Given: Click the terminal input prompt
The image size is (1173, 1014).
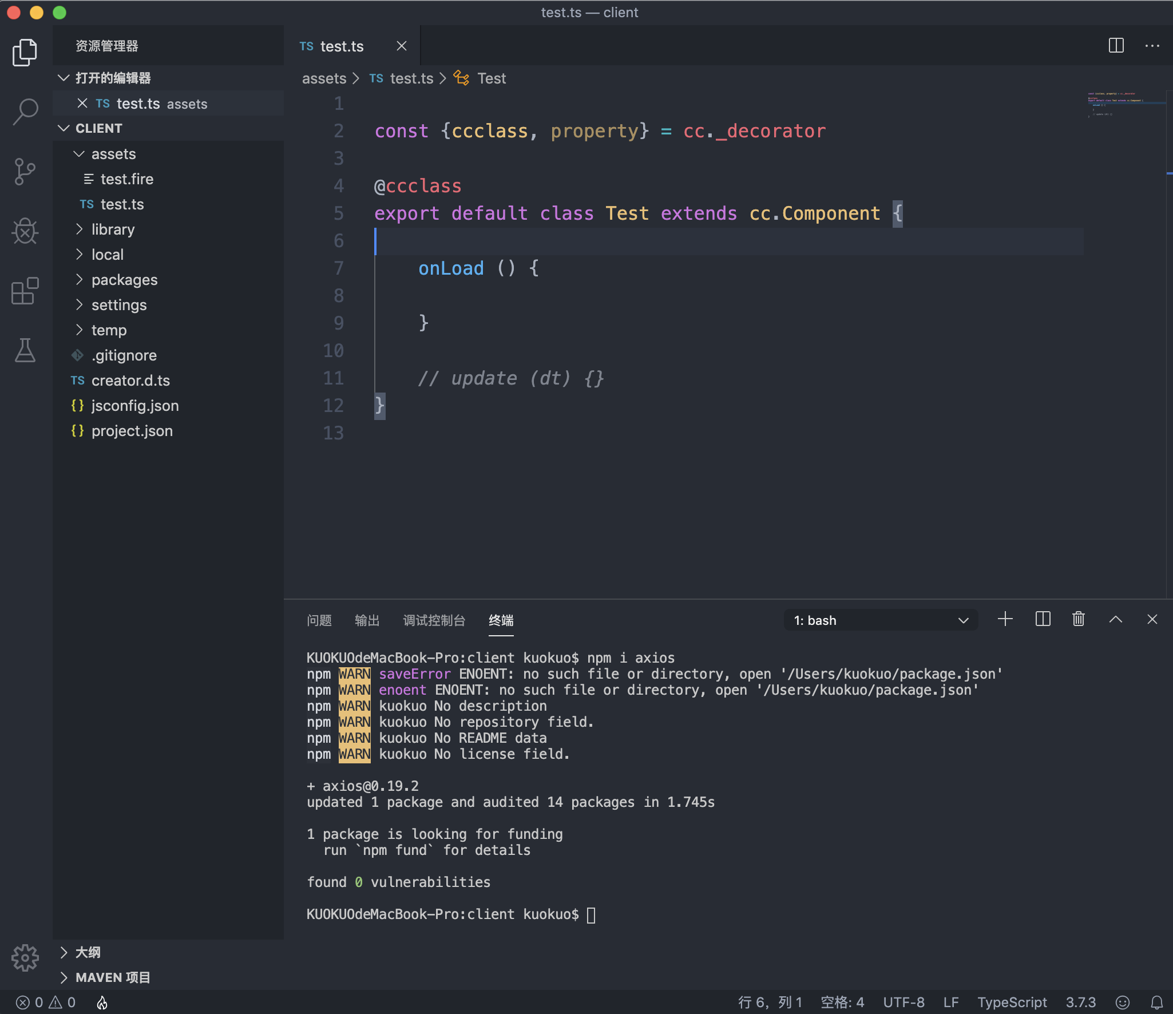Looking at the screenshot, I should tap(592, 915).
